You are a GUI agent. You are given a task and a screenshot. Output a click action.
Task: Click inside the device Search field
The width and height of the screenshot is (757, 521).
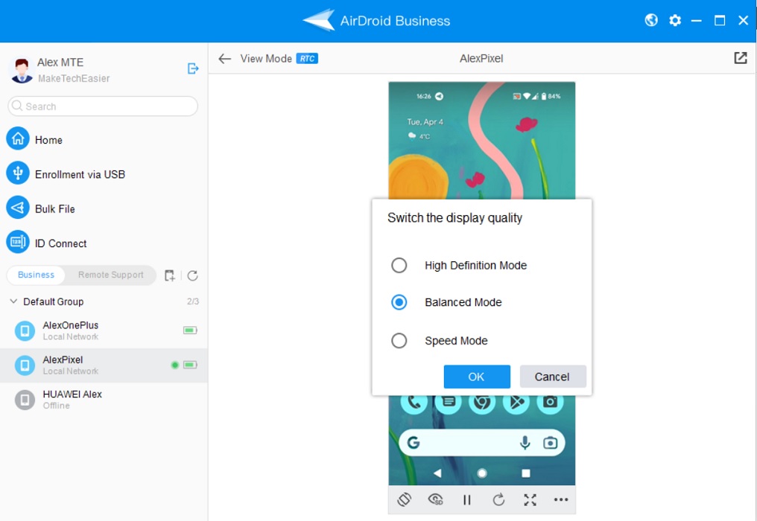pyautogui.click(x=102, y=106)
